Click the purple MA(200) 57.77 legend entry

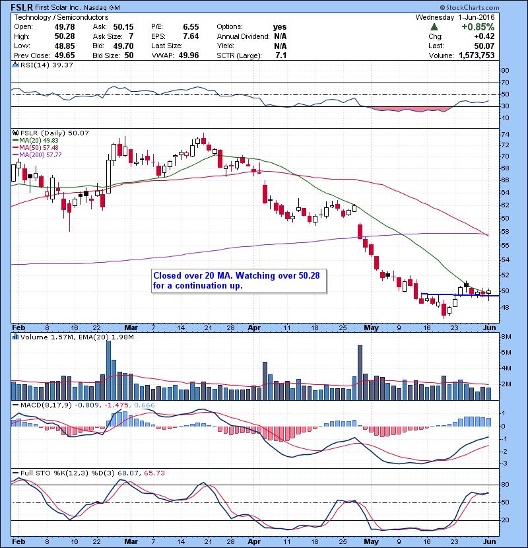37,154
